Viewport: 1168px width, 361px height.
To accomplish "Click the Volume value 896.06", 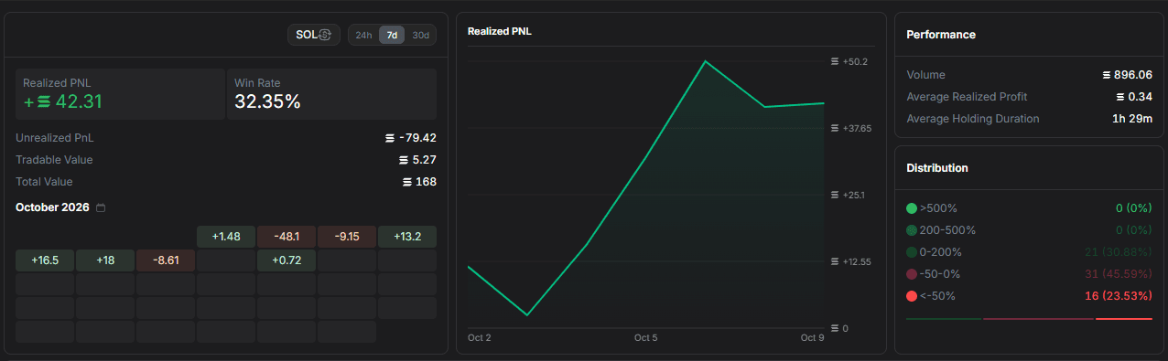I will click(x=1133, y=75).
